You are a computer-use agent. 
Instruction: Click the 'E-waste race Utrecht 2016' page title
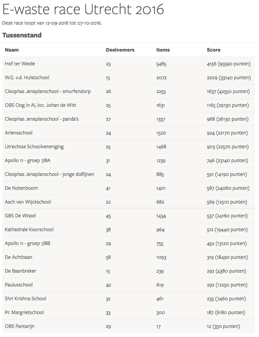pos(83,10)
